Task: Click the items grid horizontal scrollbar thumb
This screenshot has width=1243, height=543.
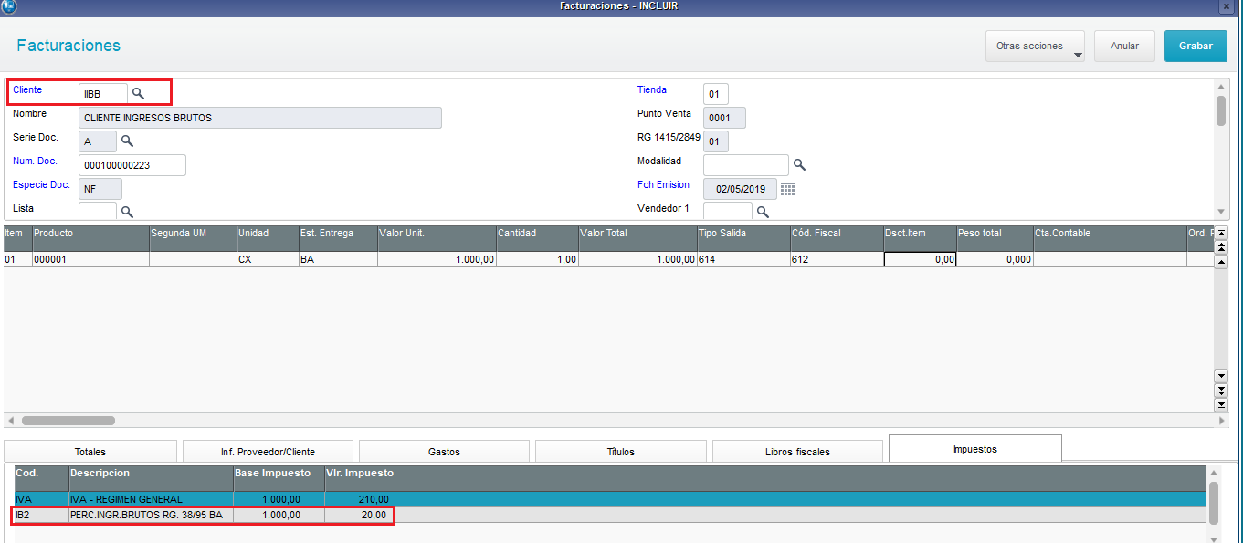Action: [68, 421]
